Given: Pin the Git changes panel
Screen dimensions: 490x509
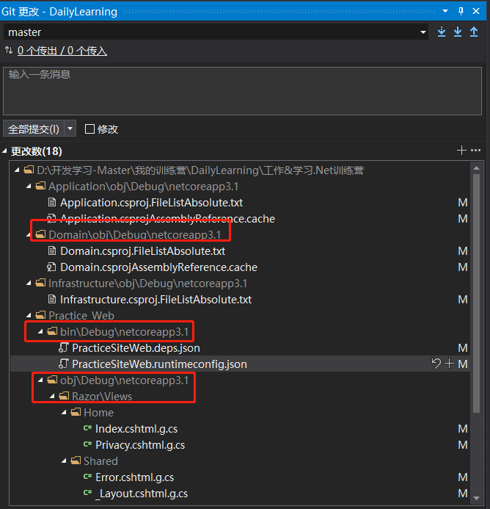Looking at the screenshot, I should pos(461,11).
